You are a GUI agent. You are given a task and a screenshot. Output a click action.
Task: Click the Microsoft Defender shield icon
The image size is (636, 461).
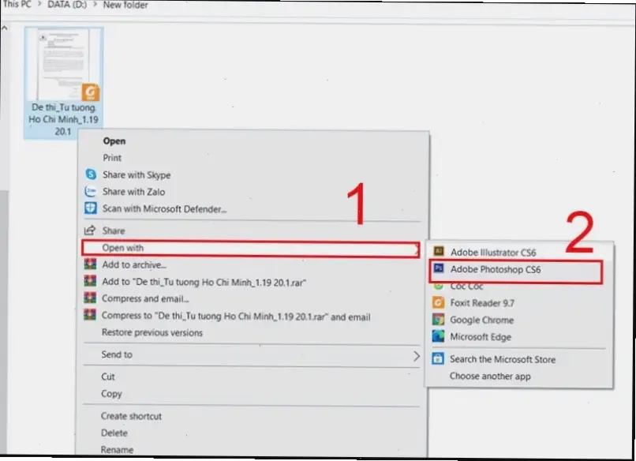(x=90, y=209)
